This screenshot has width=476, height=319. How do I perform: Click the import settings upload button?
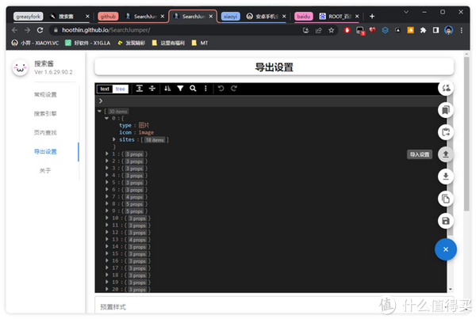tap(445, 154)
